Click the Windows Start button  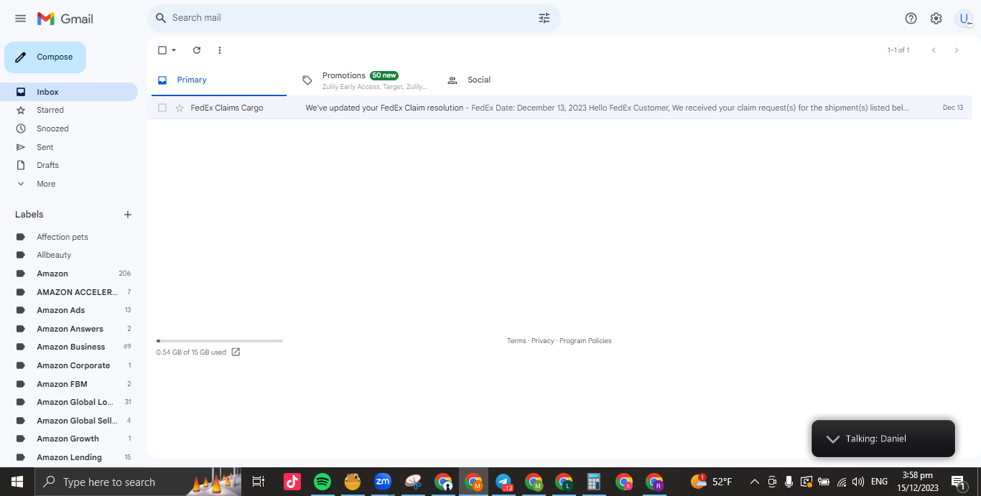[17, 482]
